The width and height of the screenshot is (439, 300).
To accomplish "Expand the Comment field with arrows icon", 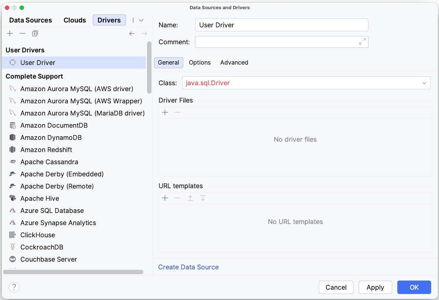I will [362, 42].
